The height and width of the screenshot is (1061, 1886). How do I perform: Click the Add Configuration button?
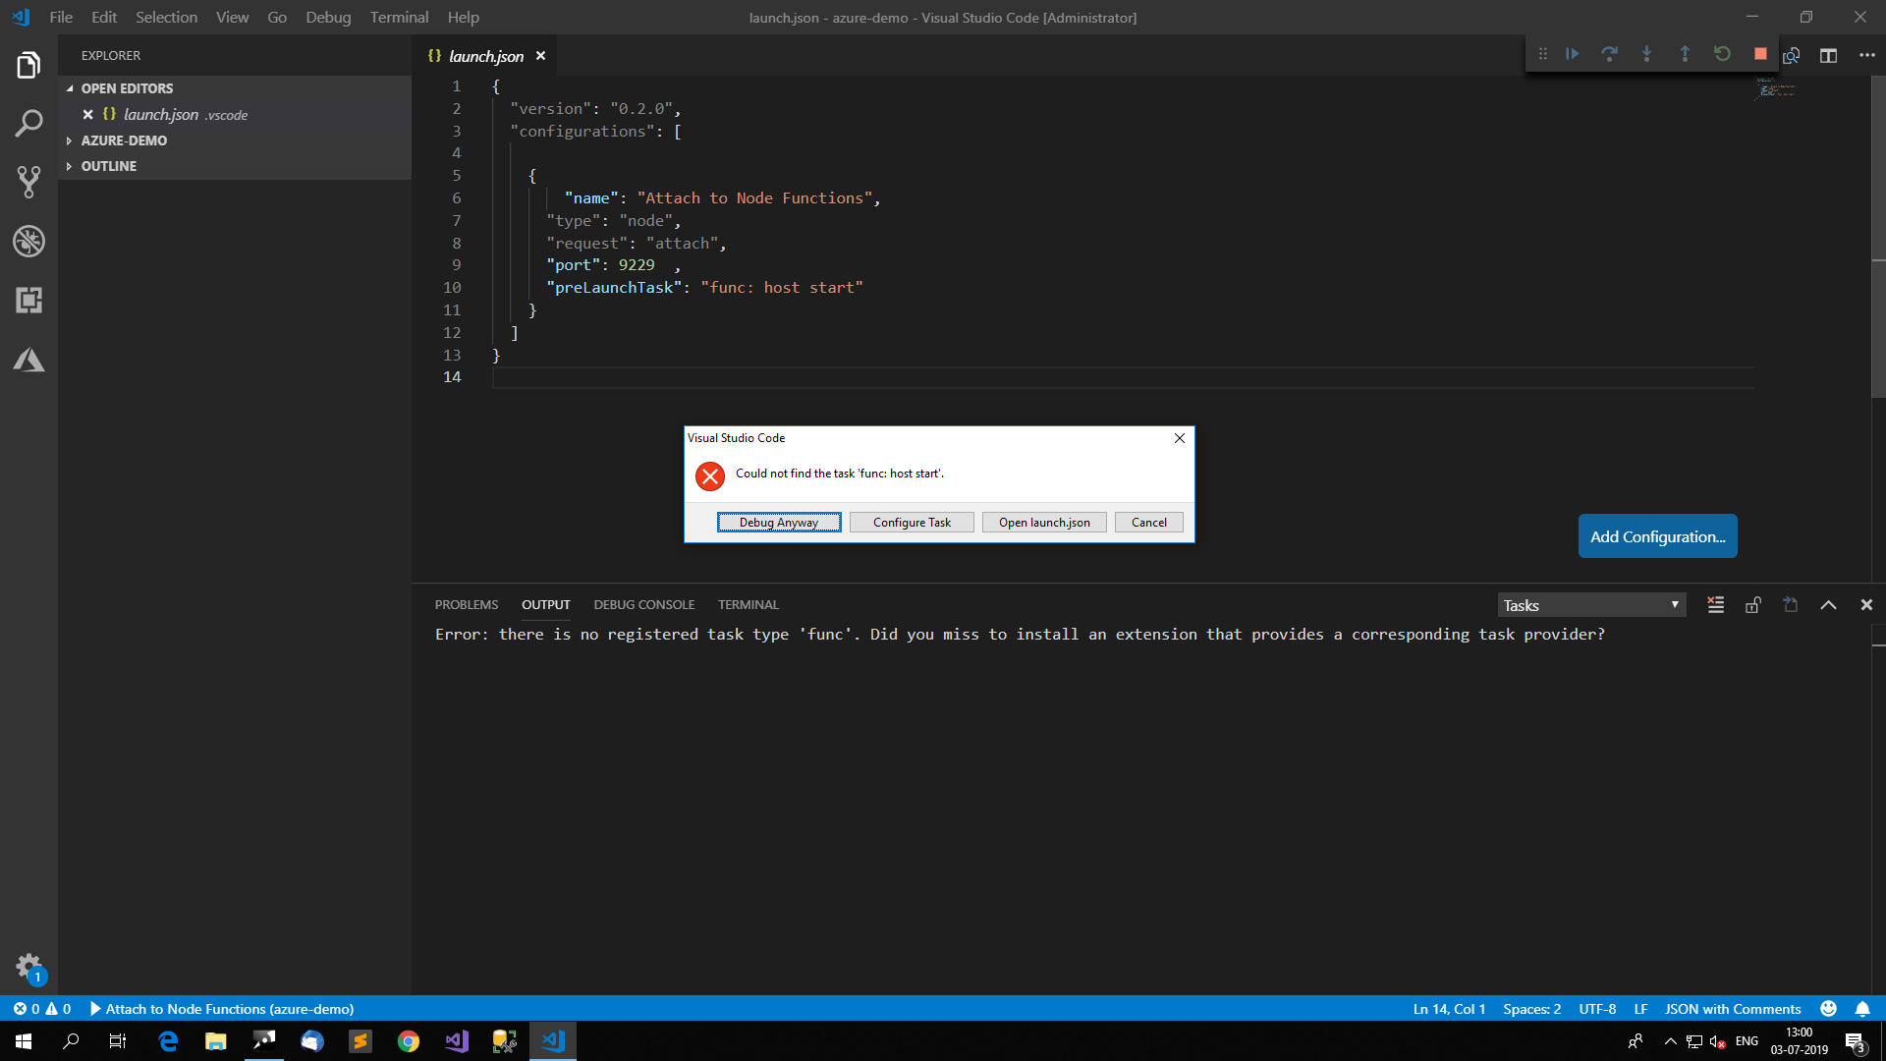[x=1657, y=535]
